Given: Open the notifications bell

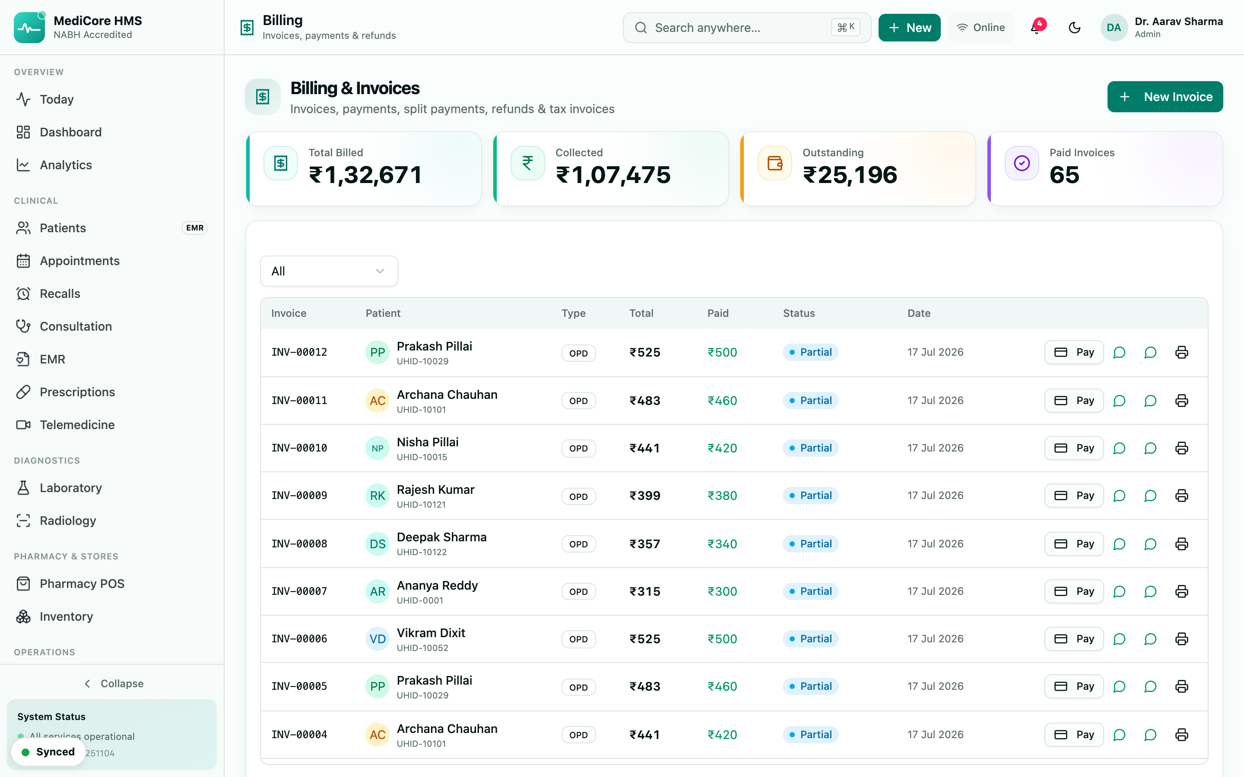Looking at the screenshot, I should (x=1036, y=28).
